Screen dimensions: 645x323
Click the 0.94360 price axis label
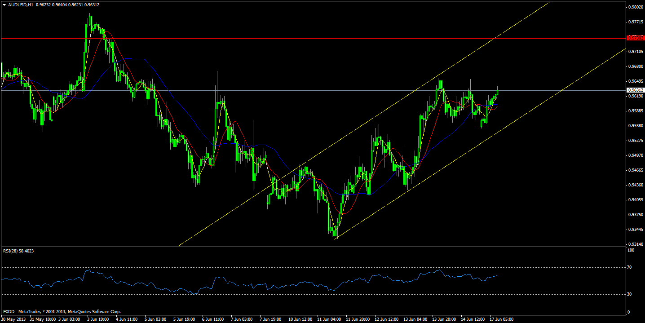[x=635, y=185]
